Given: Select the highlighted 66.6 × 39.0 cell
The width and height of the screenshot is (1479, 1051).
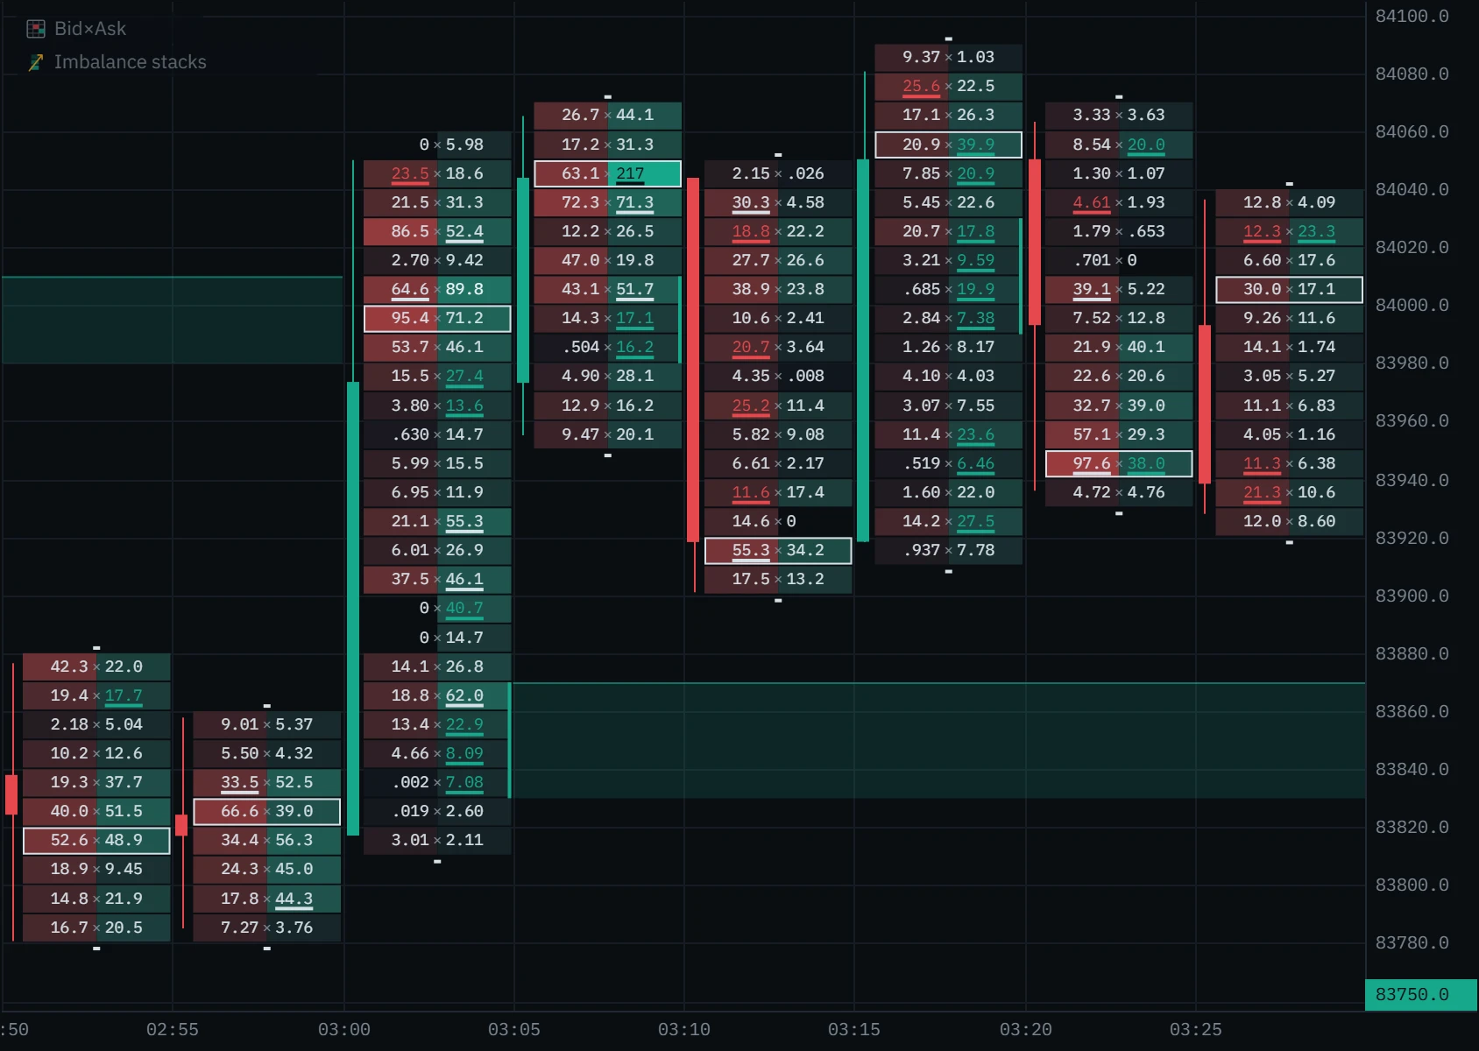Looking at the screenshot, I should tap(266, 811).
